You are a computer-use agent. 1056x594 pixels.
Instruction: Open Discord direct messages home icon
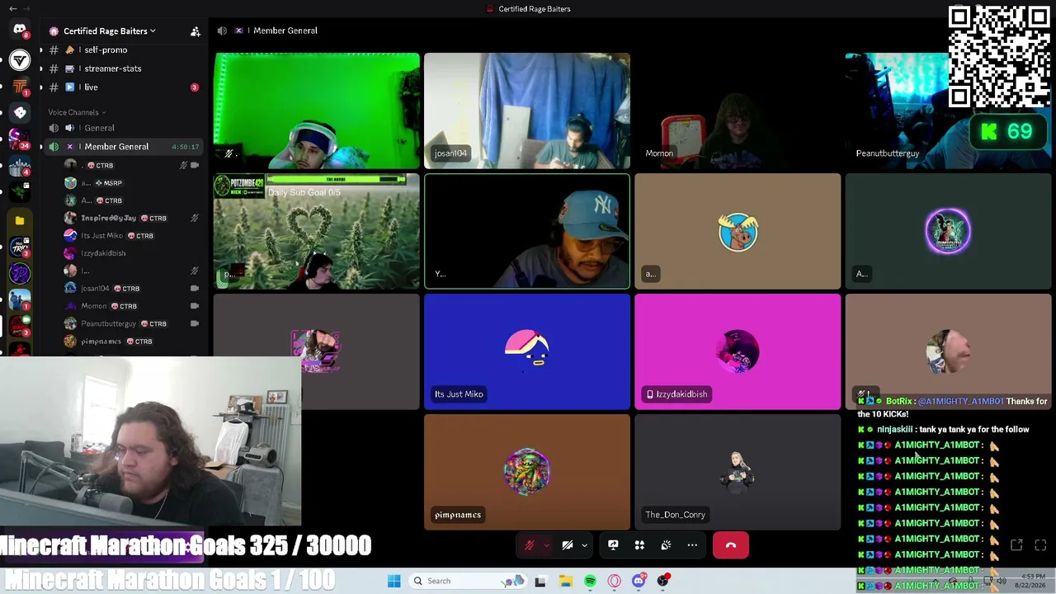click(20, 31)
